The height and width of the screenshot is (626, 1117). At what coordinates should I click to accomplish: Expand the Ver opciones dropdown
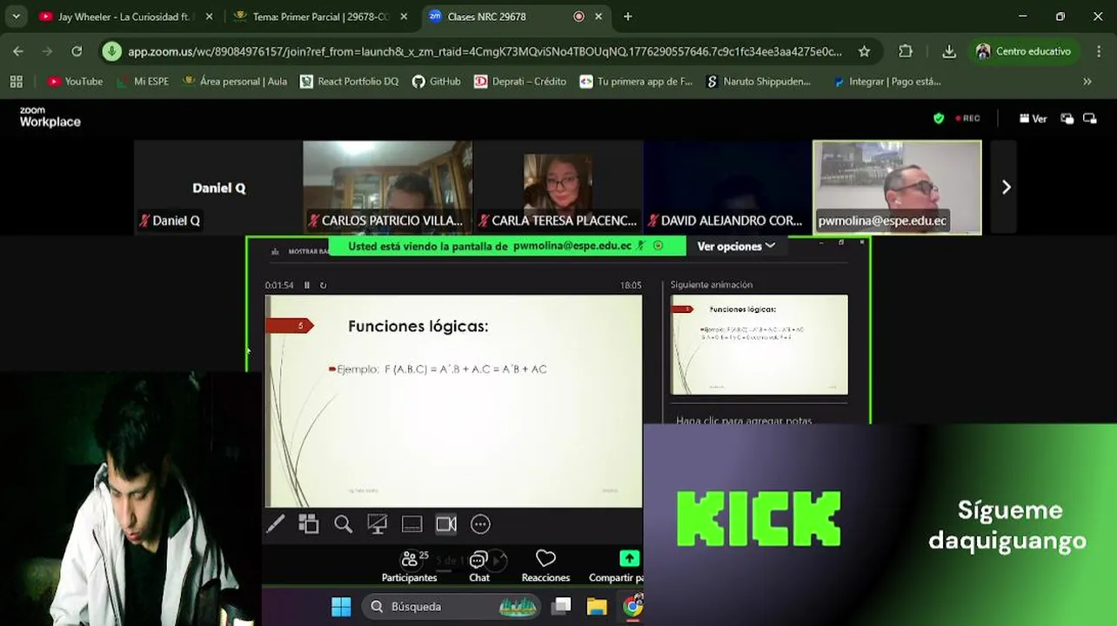tap(736, 246)
